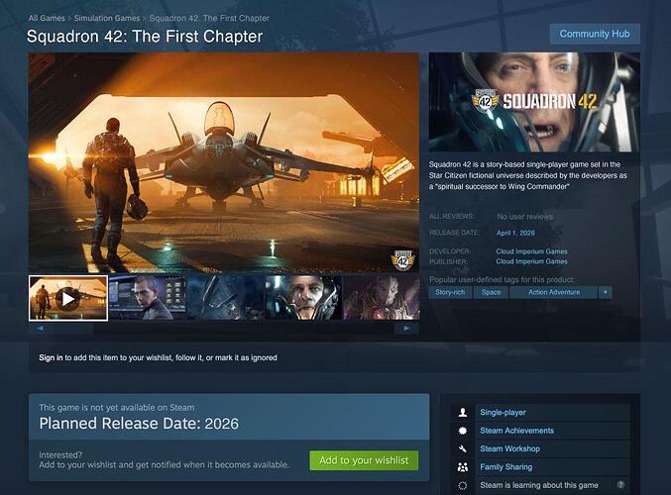
Task: Go to All Games breadcrumb
Action: (x=47, y=18)
